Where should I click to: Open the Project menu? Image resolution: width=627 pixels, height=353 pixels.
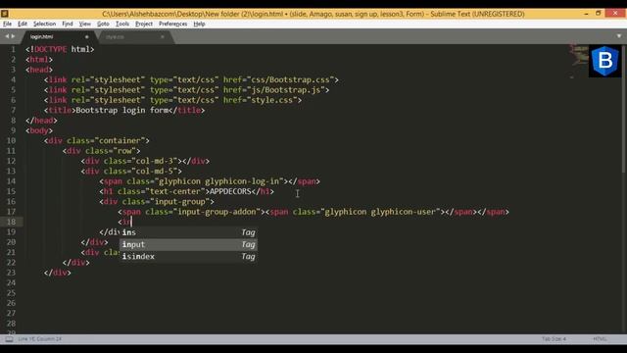144,24
